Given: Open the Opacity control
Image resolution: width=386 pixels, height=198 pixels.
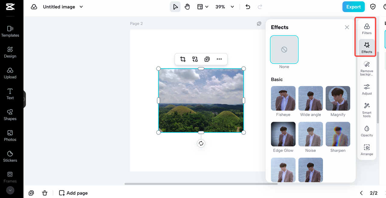Looking at the screenshot, I should [x=367, y=131].
